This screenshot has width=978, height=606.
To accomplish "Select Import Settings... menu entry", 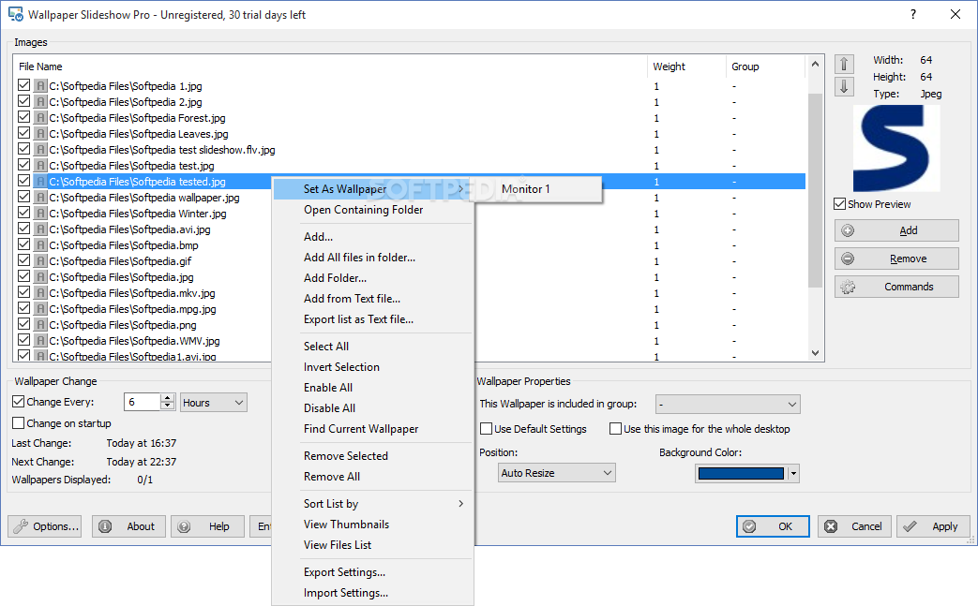I will click(x=373, y=593).
